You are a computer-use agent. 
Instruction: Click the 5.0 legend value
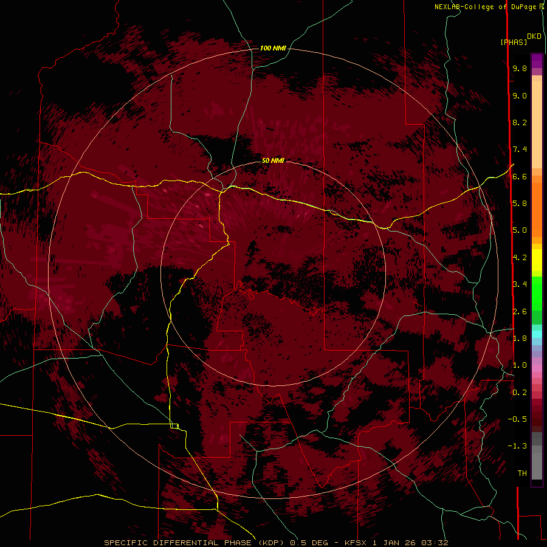tap(520, 230)
